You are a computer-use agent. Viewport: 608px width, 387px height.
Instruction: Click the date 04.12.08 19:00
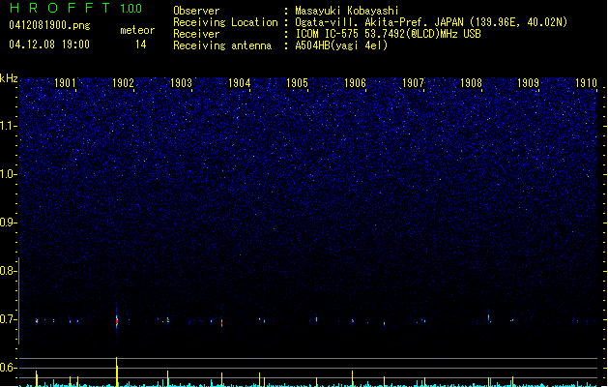[x=49, y=45]
